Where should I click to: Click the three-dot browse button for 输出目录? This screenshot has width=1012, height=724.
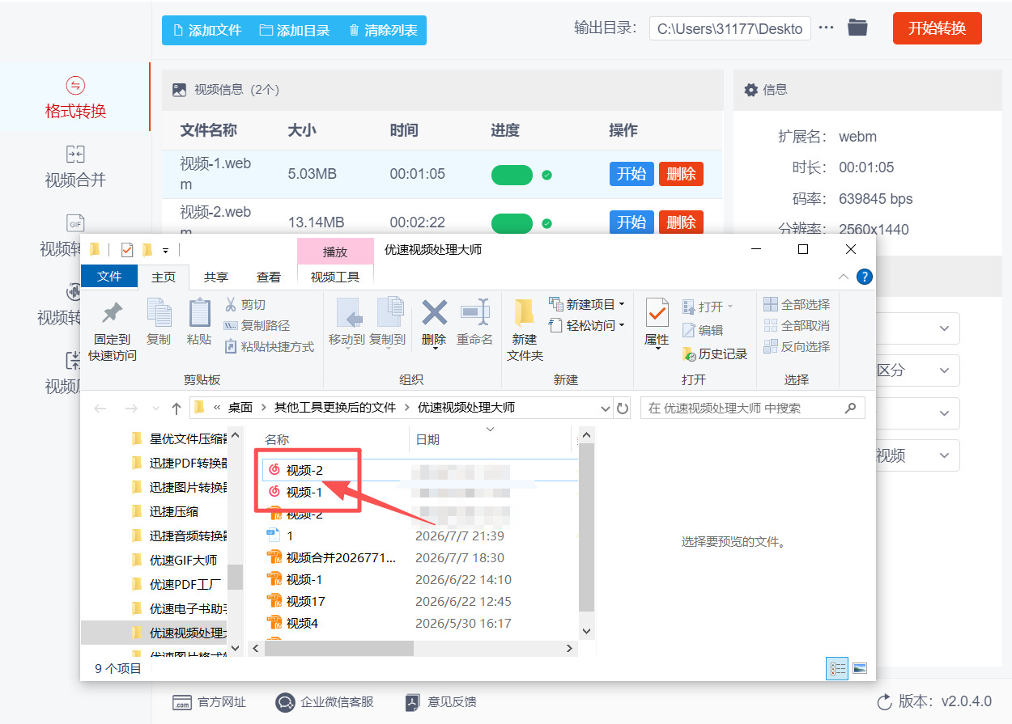826,28
